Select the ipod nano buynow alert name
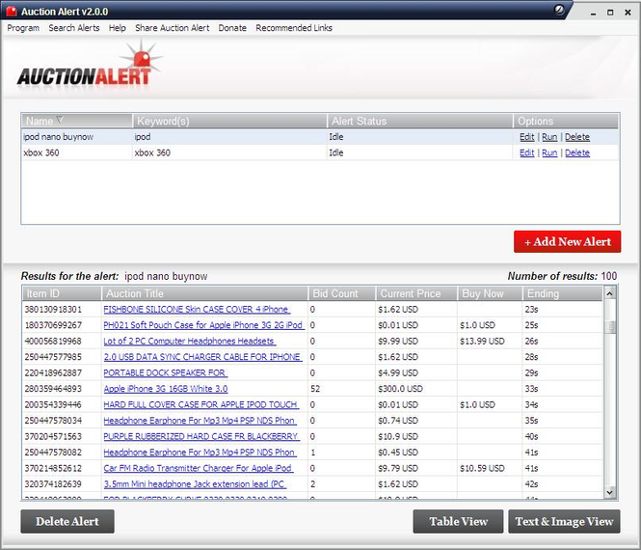The image size is (641, 550). (59, 137)
